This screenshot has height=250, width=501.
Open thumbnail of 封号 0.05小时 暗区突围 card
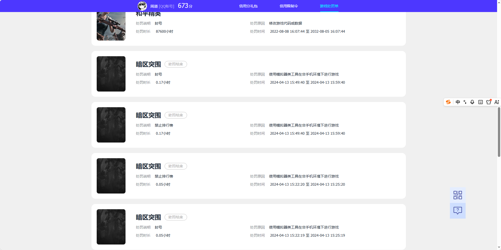(111, 227)
